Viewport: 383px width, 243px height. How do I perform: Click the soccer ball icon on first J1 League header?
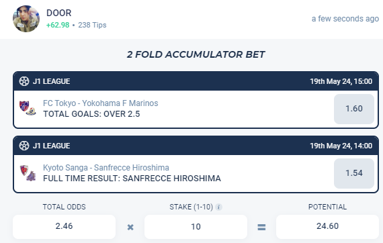tap(24, 81)
